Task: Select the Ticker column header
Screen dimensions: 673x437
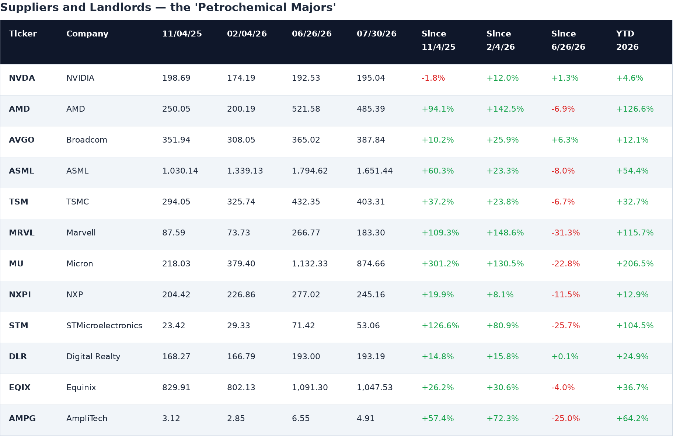Action: point(23,34)
